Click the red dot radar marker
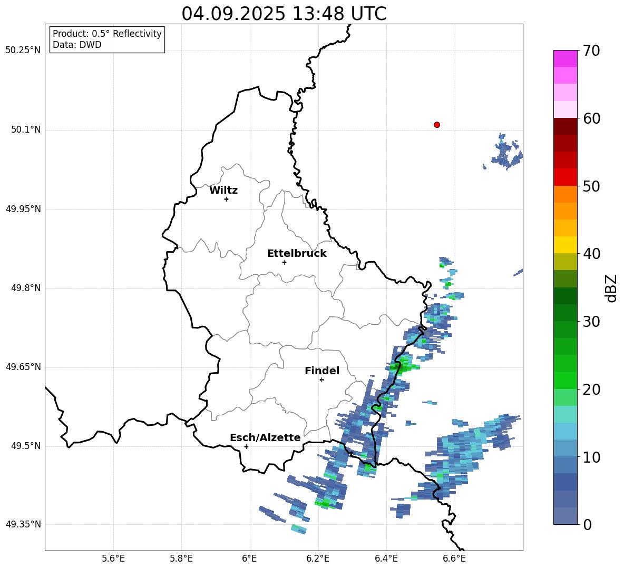The width and height of the screenshot is (624, 569). (437, 125)
